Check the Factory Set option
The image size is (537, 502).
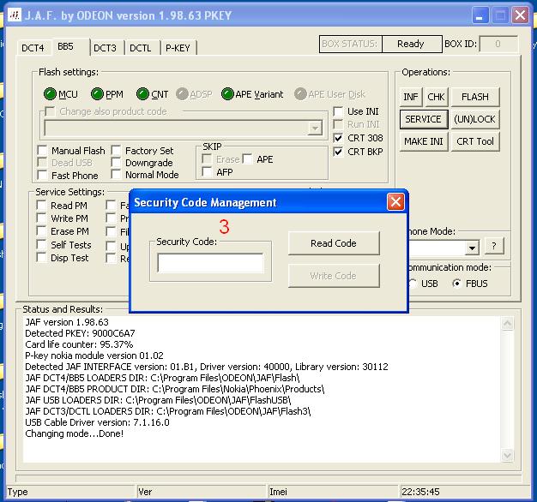pyautogui.click(x=116, y=151)
